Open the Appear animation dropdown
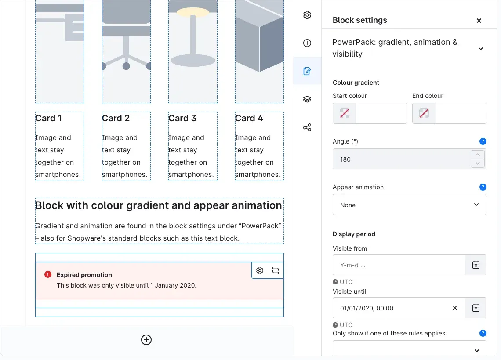The height and width of the screenshot is (360, 501). coord(409,205)
